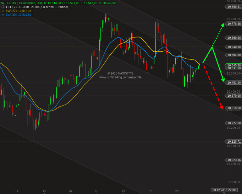
Task: Click the SMA(27) indicator label
Action: [x=11, y=11]
